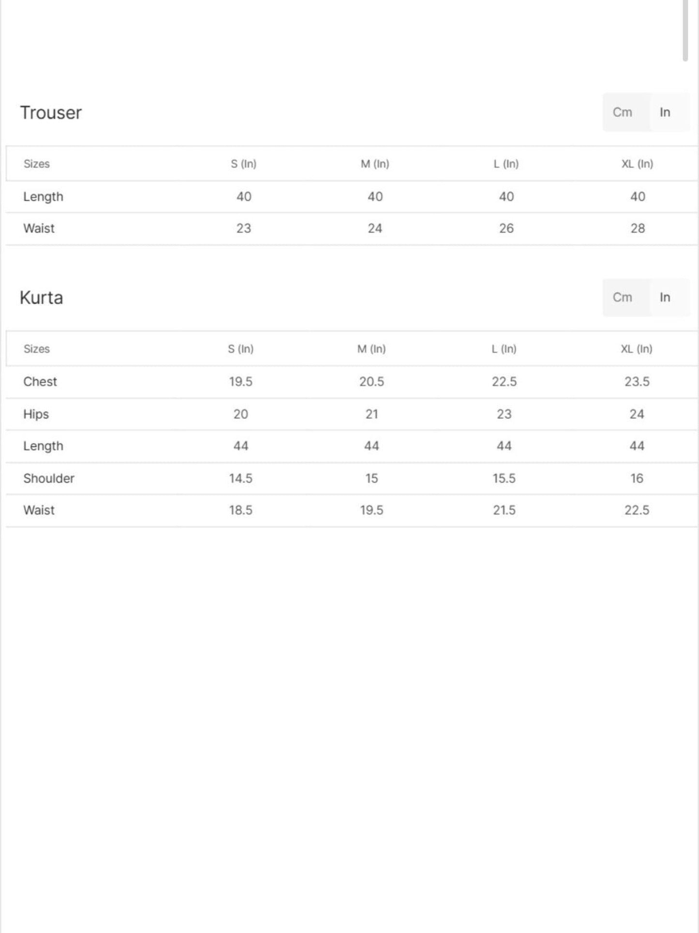
Task: Switch Kurta chart to Cm units
Action: point(623,297)
